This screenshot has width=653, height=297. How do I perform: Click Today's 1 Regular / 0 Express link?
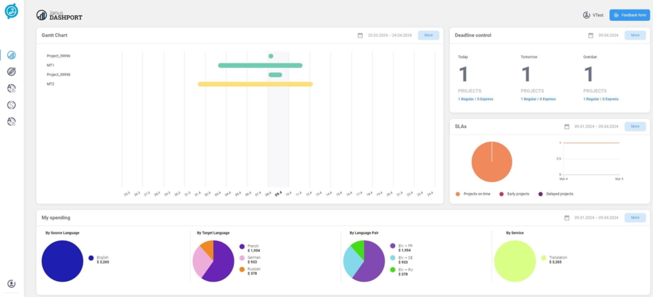point(475,99)
